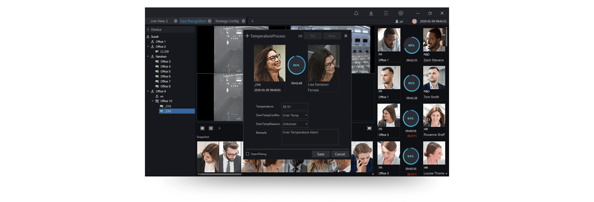Switch to four-window grid layout
This screenshot has width=594, height=202.
(211, 128)
